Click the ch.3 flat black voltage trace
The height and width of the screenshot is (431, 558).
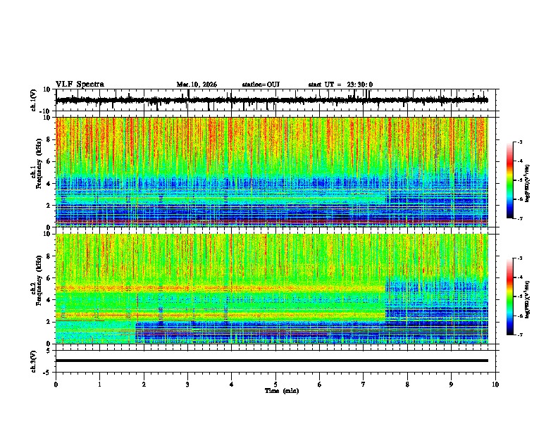point(272,361)
